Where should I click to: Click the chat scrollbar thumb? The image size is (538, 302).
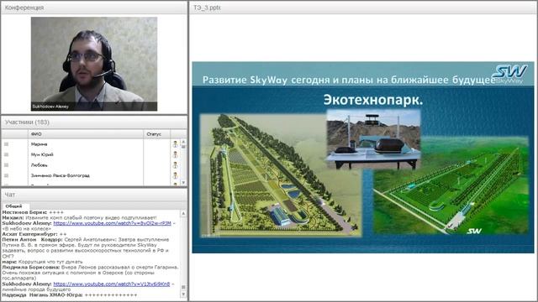coord(183,287)
